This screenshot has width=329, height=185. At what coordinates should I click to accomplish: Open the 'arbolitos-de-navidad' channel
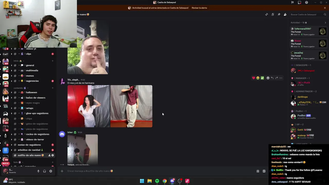(x=33, y=150)
